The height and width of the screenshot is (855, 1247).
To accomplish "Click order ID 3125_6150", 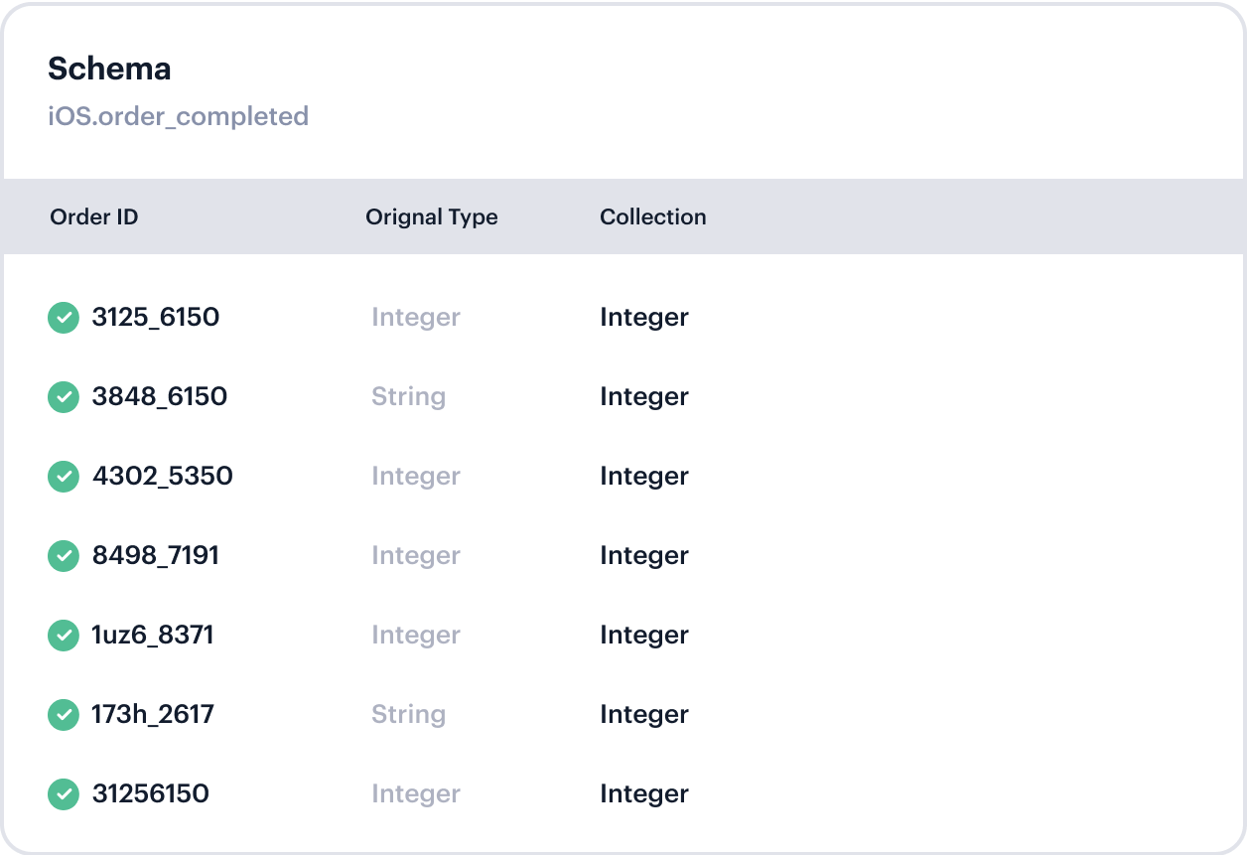I will (156, 318).
